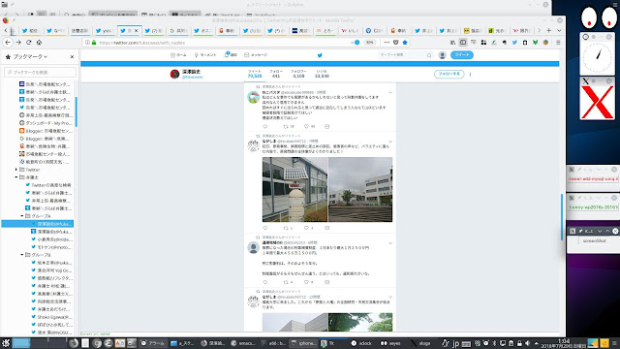
Task: Open Twitter Moments nav link
Action: click(x=204, y=55)
